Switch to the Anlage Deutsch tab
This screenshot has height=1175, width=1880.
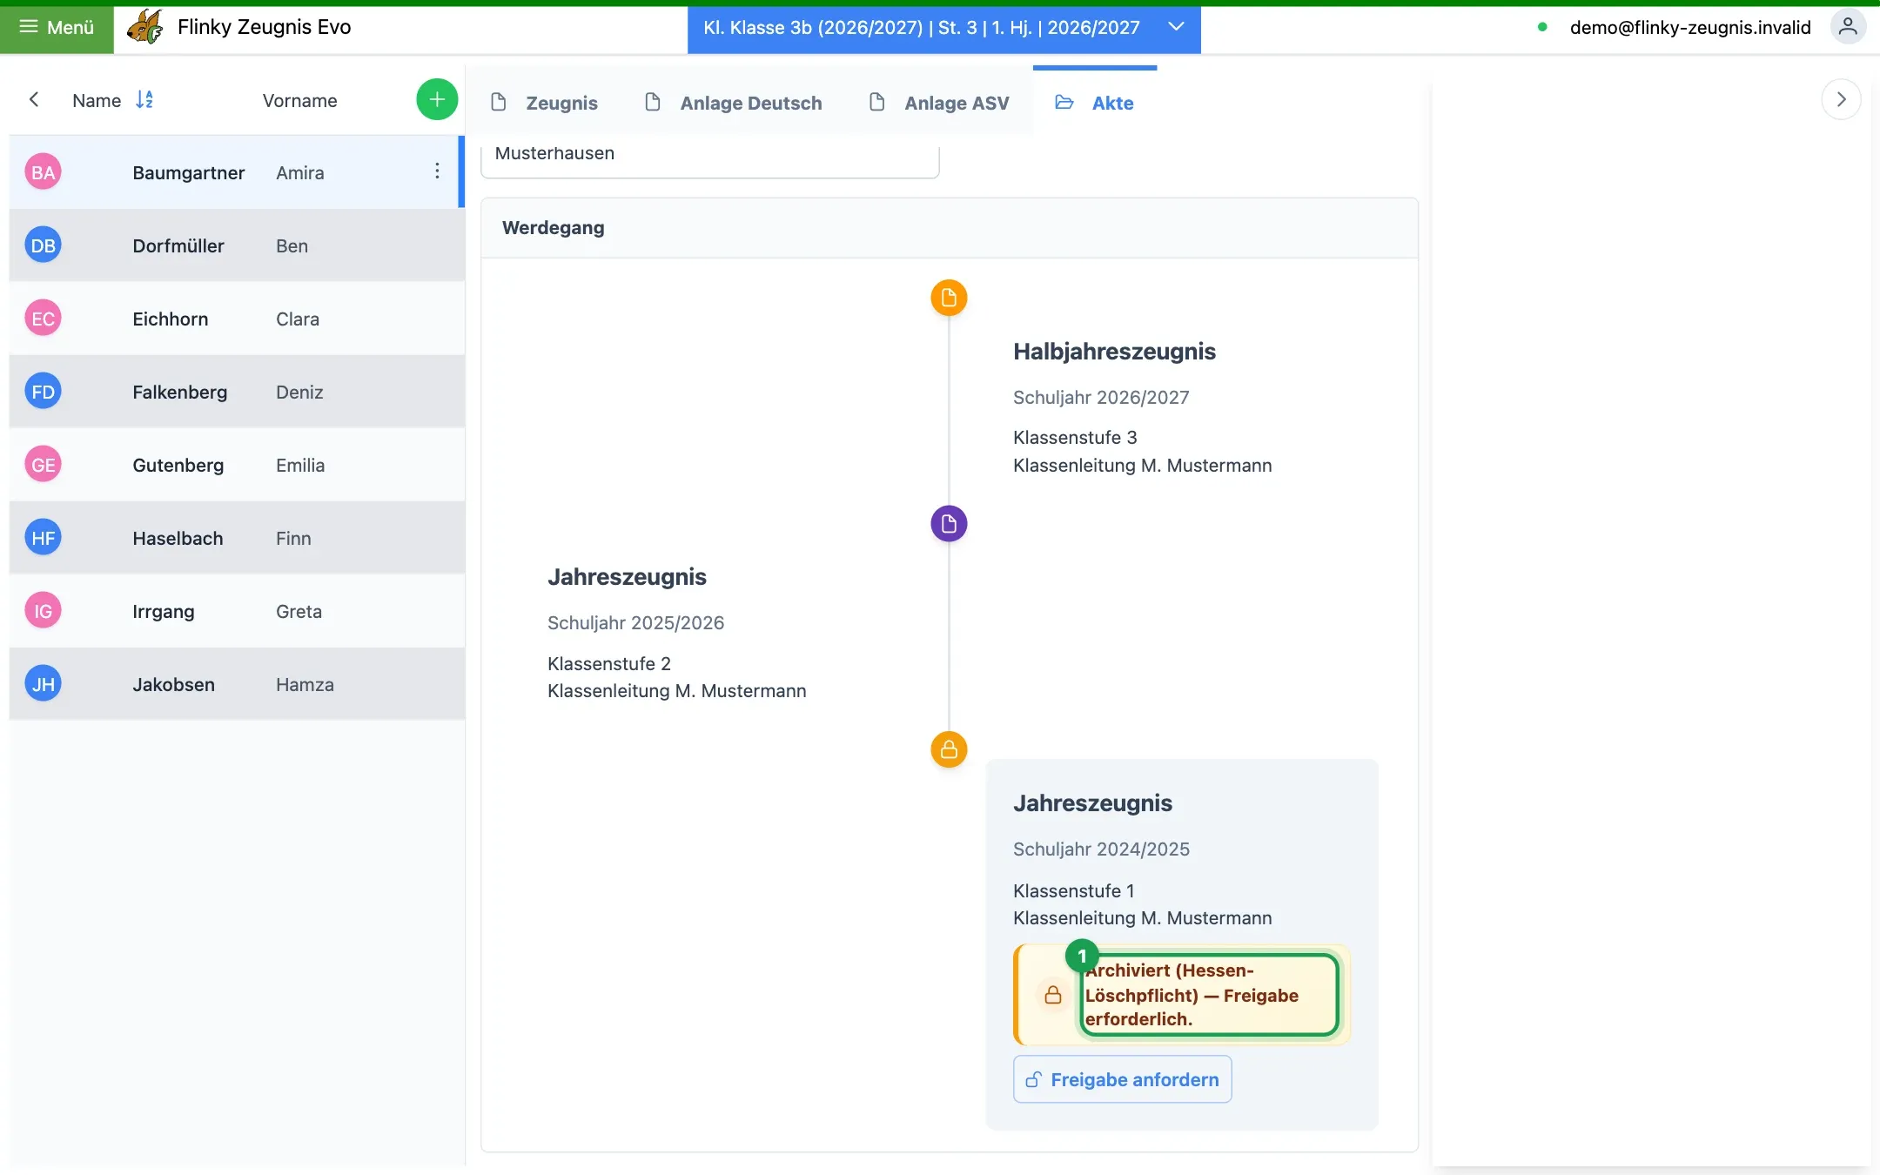click(x=734, y=103)
